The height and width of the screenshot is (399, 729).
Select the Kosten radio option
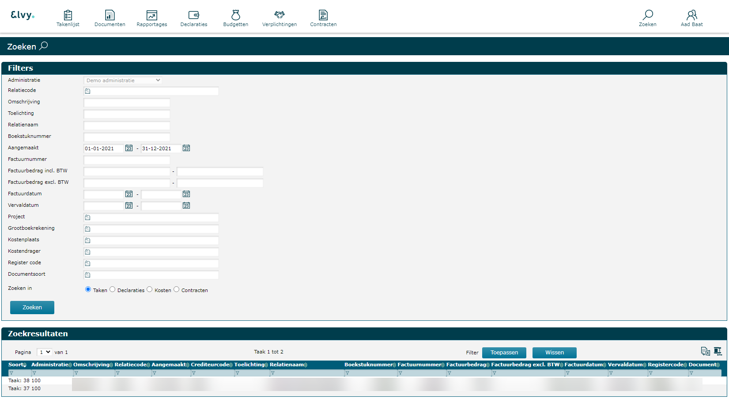pos(150,289)
